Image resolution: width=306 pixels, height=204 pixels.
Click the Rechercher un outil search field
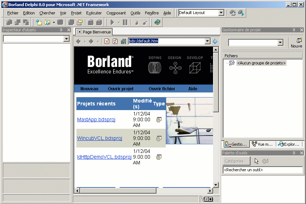[x=263, y=170]
